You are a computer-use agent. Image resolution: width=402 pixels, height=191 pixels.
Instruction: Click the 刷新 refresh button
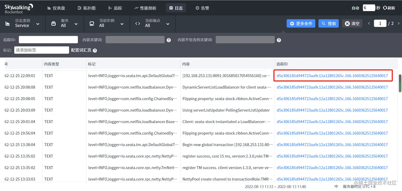[389, 8]
